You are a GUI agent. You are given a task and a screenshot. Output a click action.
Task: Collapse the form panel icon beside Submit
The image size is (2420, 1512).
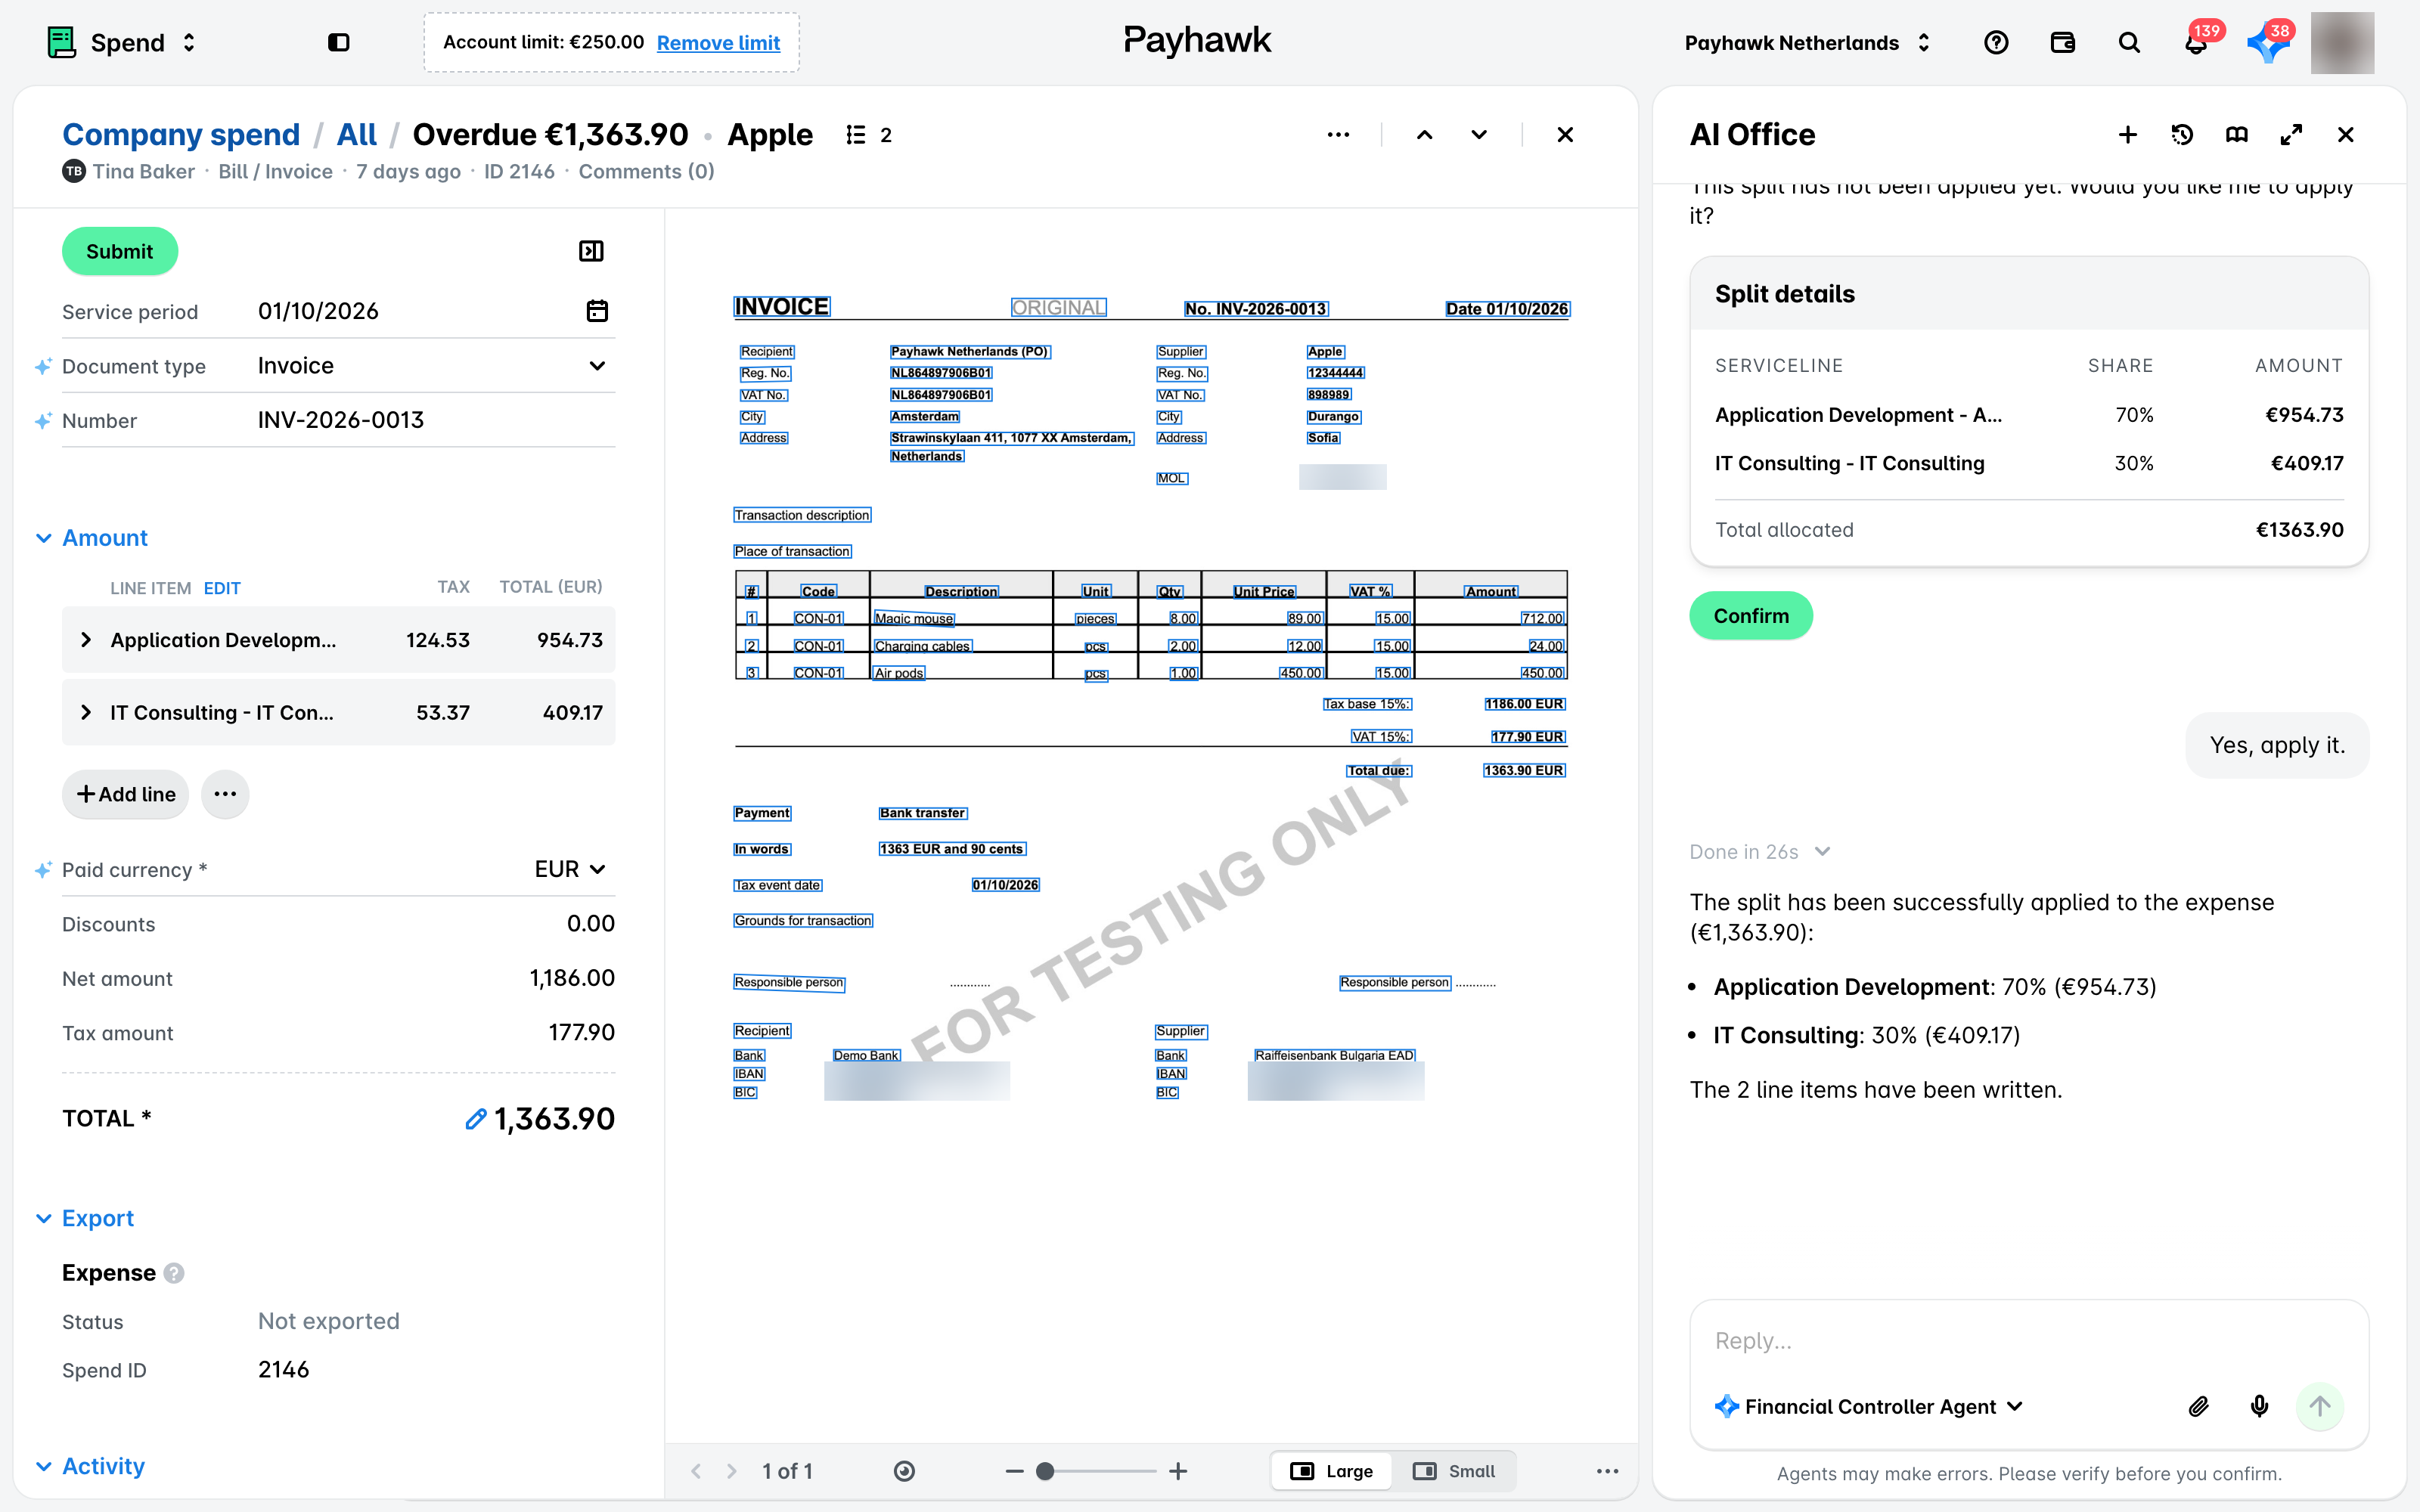[x=592, y=251]
